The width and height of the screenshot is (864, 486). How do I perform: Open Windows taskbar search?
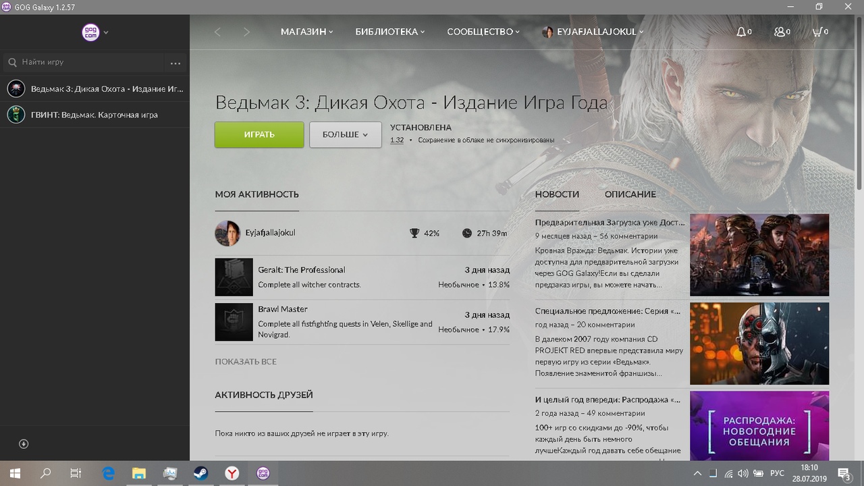46,474
